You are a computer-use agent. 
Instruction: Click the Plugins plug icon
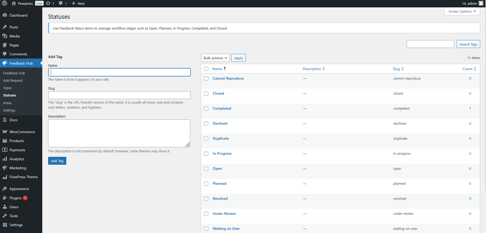click(5, 198)
